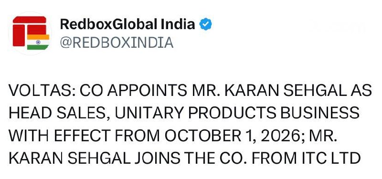Click the HEAD SALES text

57,113
